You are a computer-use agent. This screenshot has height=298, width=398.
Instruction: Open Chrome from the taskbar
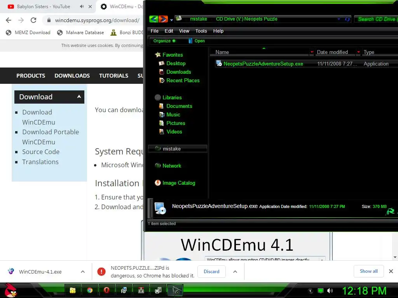[90, 290]
